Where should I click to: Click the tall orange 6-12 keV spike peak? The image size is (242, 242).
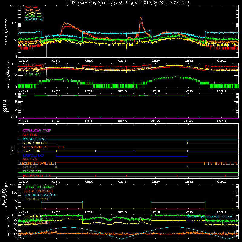[x=140, y=18]
